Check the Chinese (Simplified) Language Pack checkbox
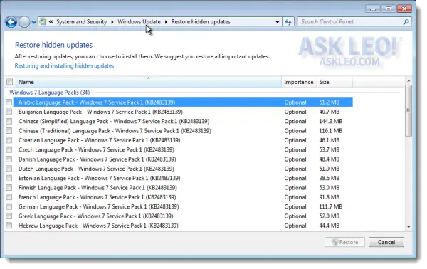Viewport: 427px width, 269px height. tap(9, 121)
